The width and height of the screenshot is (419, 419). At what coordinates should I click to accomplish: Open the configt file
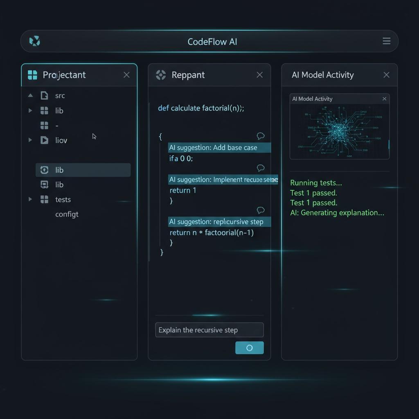67,214
